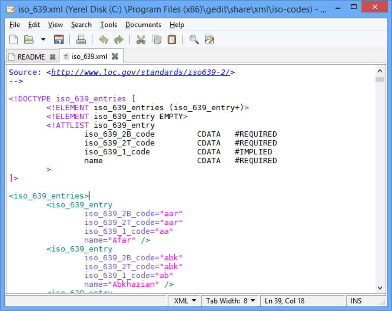Open Find and Replace icon

pos(209,40)
